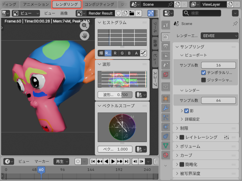
Task: Open the Object Data properties tab
Action: (x=166, y=145)
